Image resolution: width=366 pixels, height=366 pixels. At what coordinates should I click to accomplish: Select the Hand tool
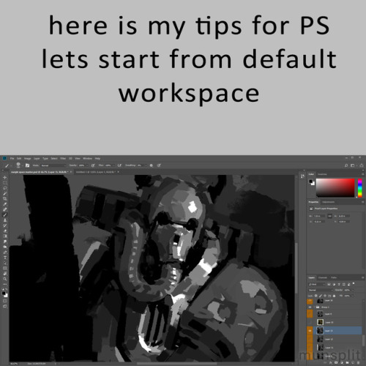pyautogui.click(x=4, y=273)
